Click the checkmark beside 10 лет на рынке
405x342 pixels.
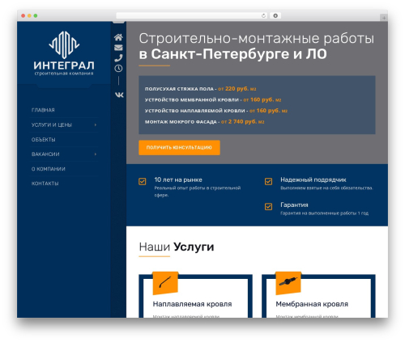point(143,181)
